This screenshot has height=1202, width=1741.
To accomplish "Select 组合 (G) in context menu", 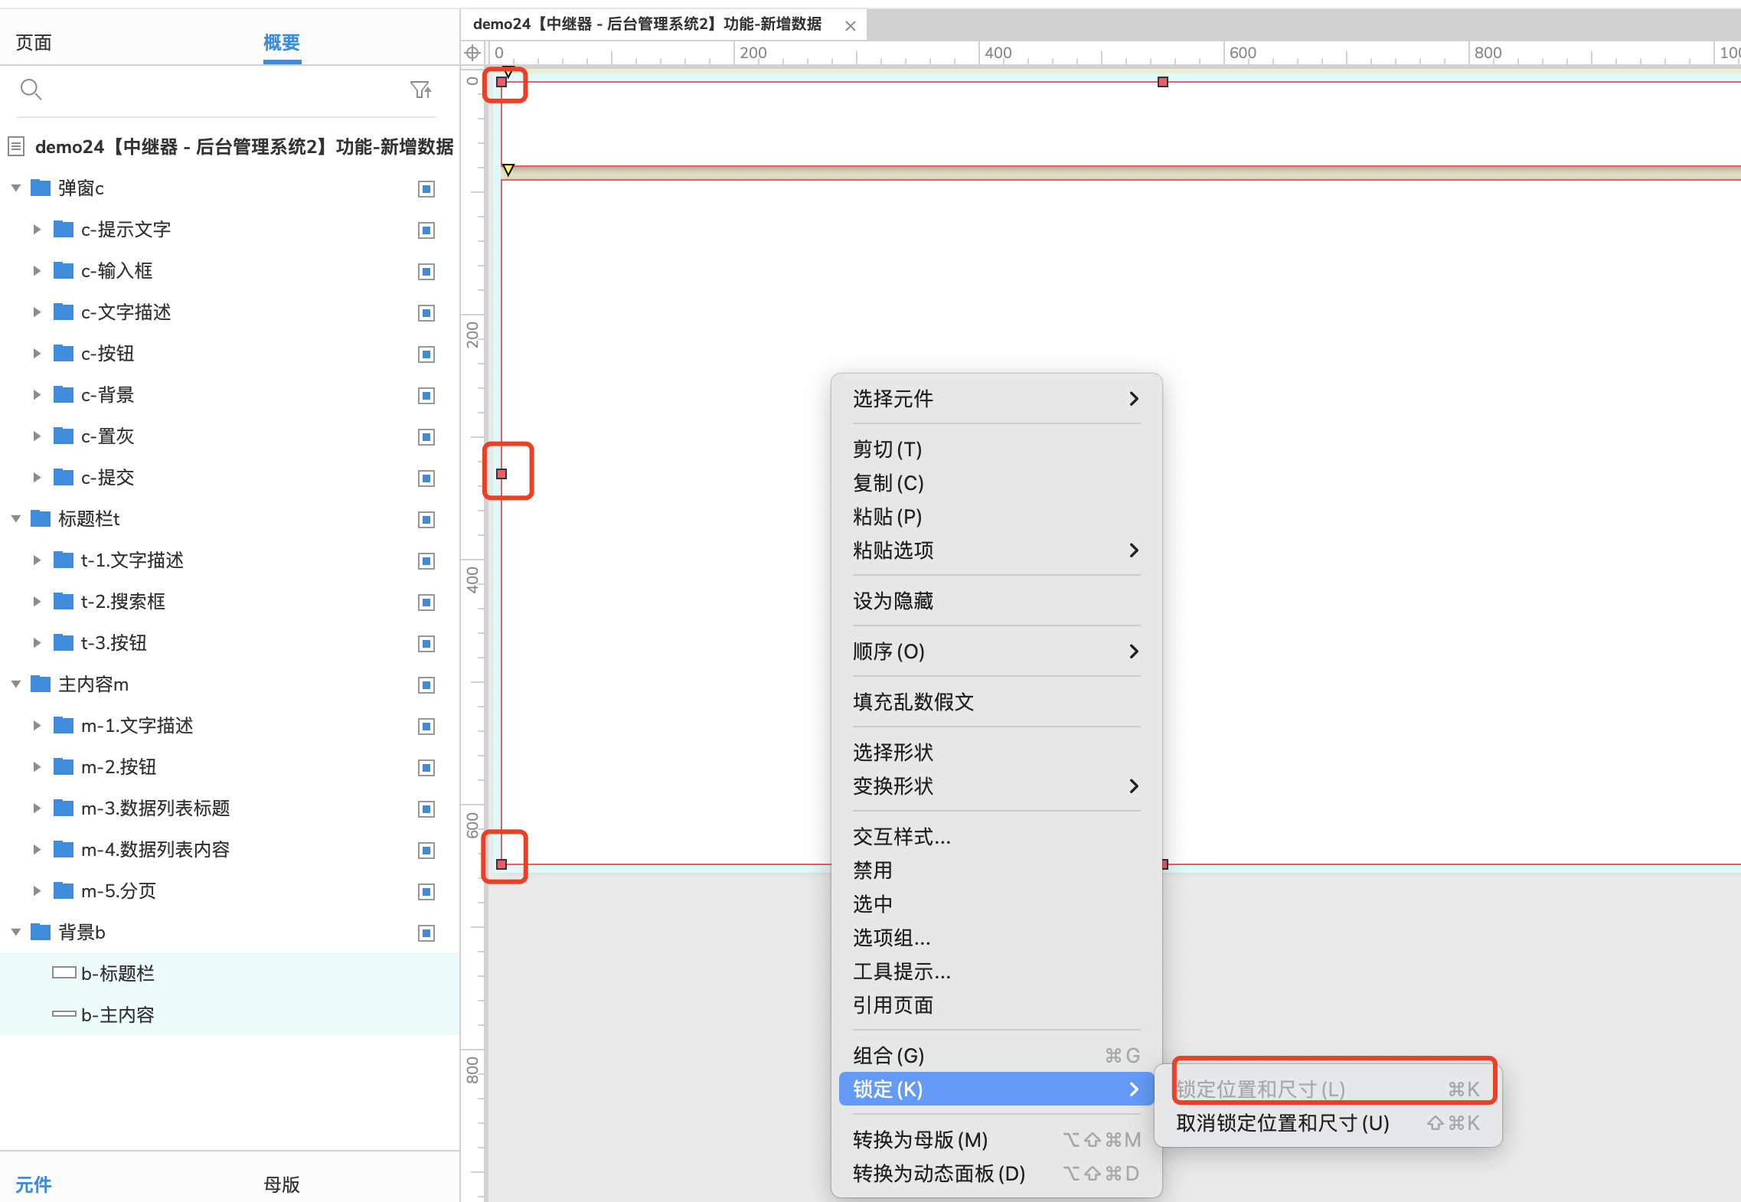I will click(x=996, y=1056).
